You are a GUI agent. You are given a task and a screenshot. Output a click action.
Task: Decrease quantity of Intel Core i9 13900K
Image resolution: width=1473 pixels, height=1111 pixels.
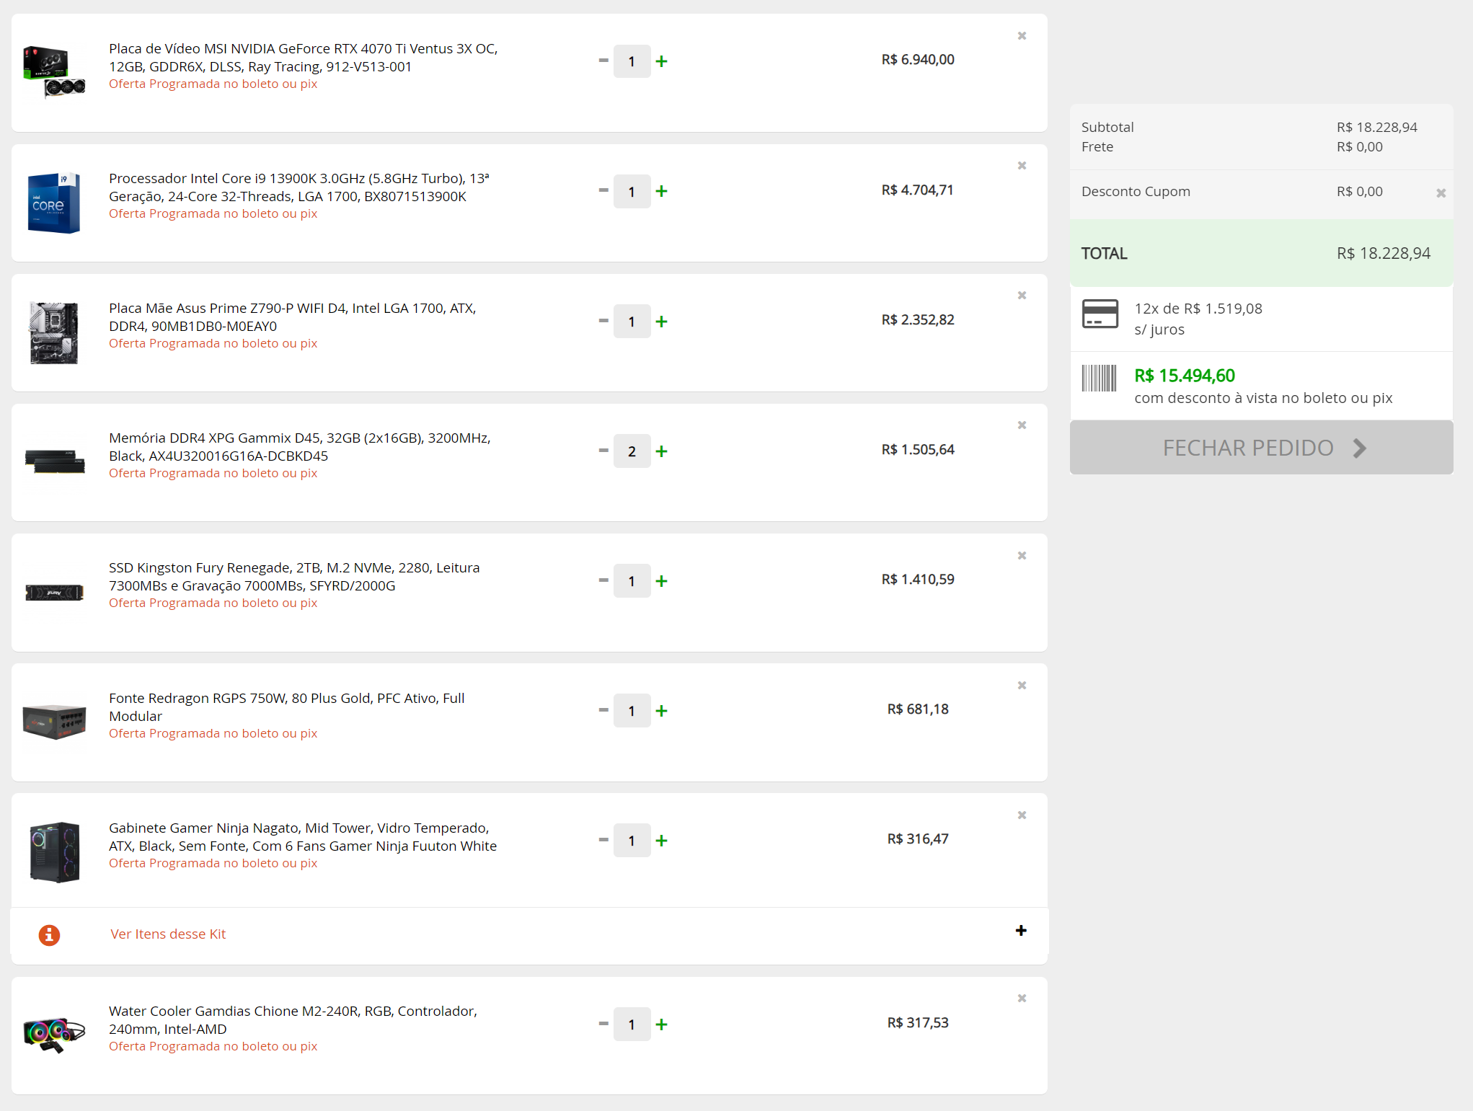(603, 190)
